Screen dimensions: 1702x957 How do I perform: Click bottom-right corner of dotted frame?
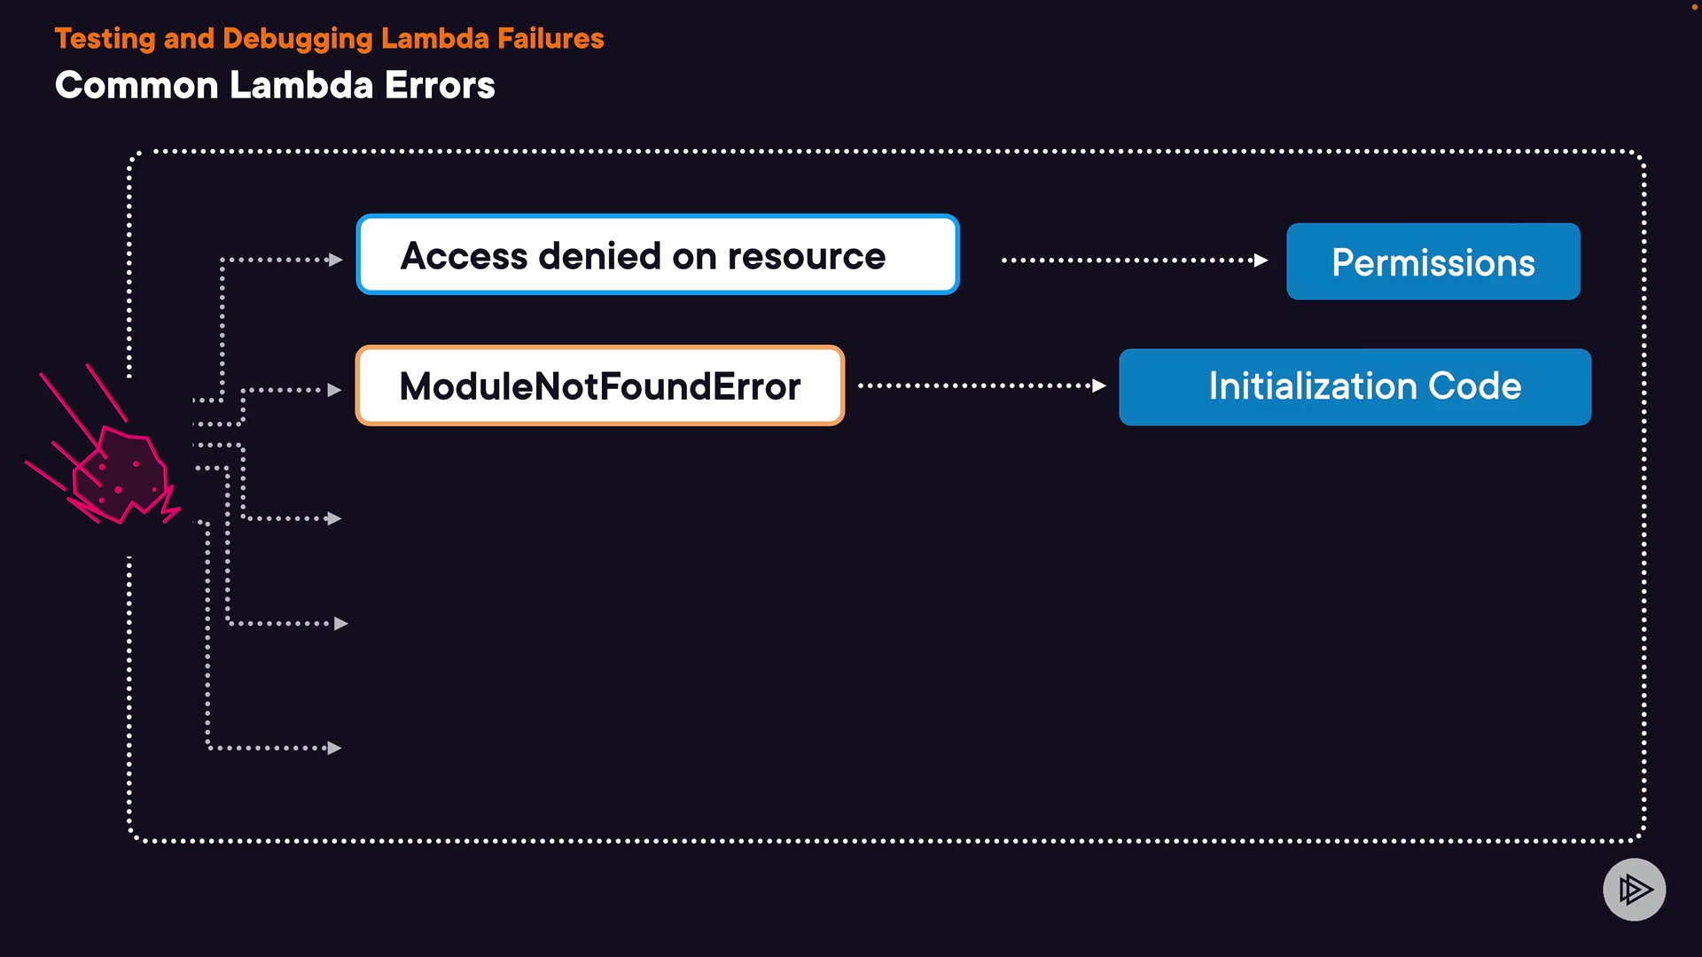[x=1641, y=836]
